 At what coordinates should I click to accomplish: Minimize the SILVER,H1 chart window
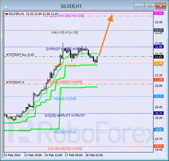139,6
